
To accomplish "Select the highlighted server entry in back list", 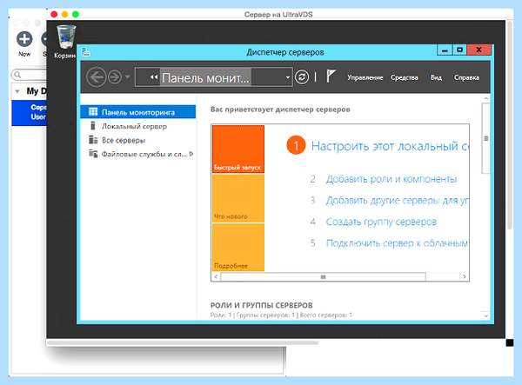I will [x=29, y=112].
